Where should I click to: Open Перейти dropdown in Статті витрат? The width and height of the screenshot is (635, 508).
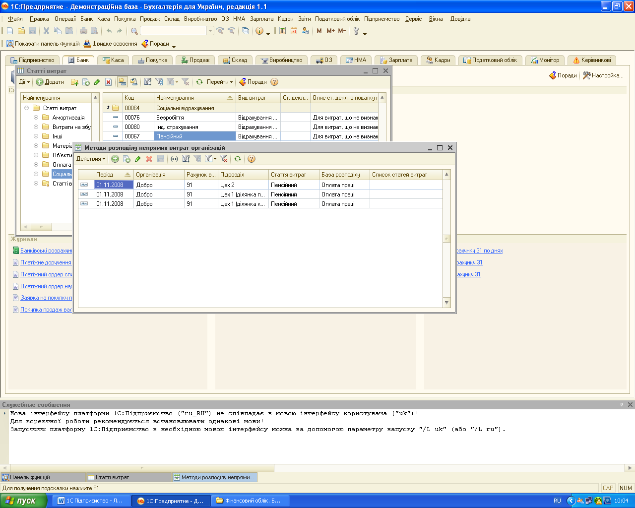(x=220, y=82)
